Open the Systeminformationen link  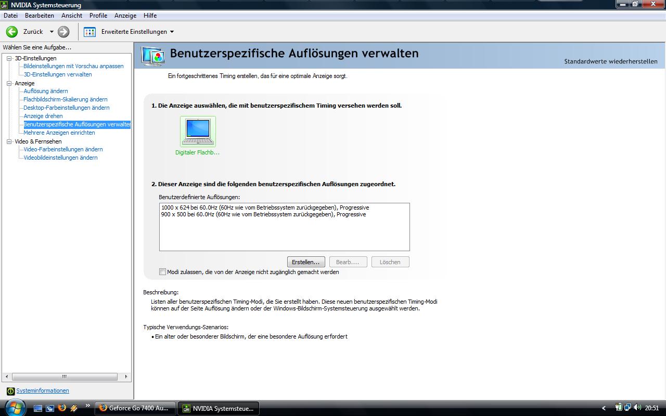[43, 391]
